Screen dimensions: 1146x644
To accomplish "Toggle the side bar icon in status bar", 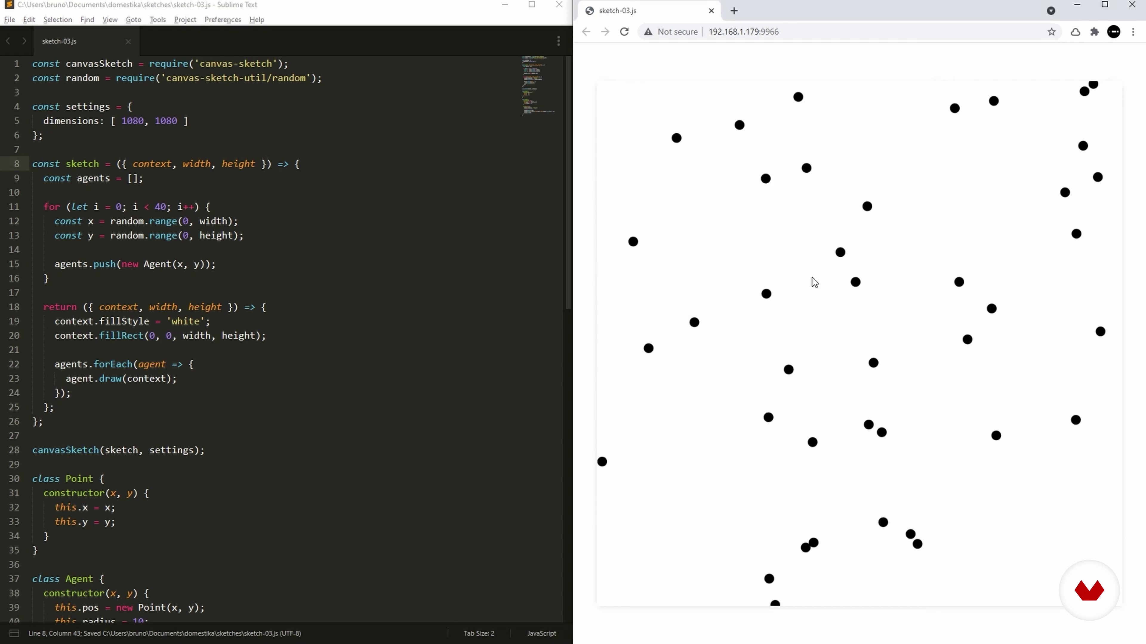I will tap(14, 633).
